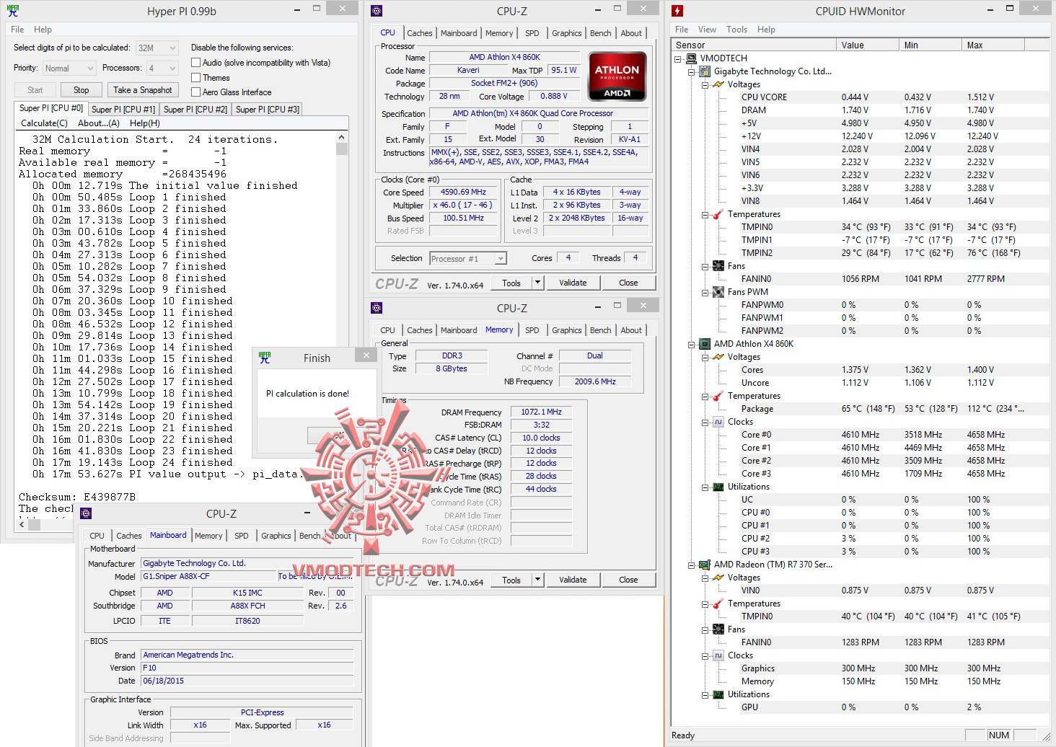Viewport: 1056px width, 747px height.
Task: Open the Mainboard tab in the bottom CPU-Z window
Action: coord(168,535)
